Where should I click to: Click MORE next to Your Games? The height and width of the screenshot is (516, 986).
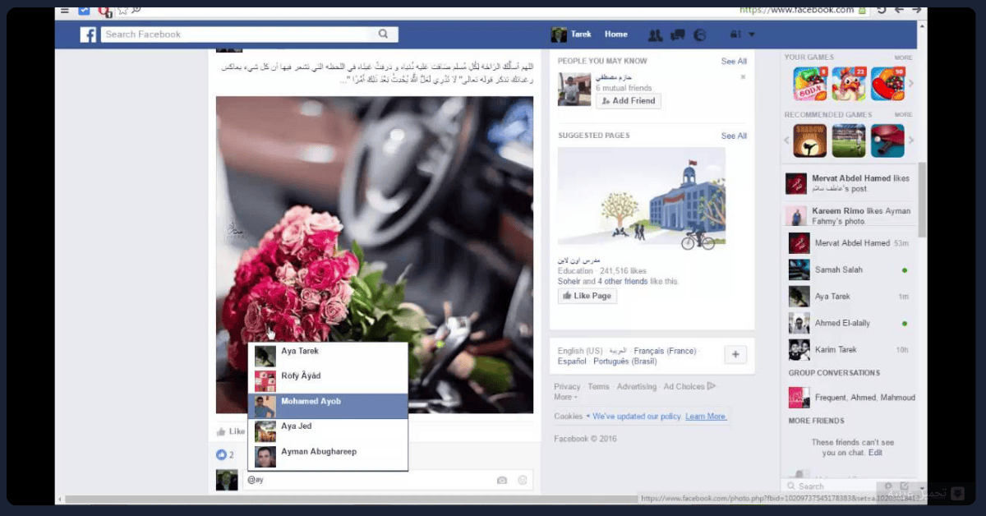(x=903, y=58)
